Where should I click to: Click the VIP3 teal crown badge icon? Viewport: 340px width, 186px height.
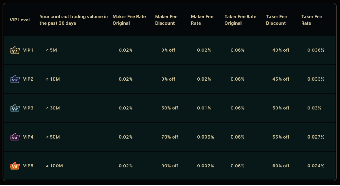tap(15, 108)
